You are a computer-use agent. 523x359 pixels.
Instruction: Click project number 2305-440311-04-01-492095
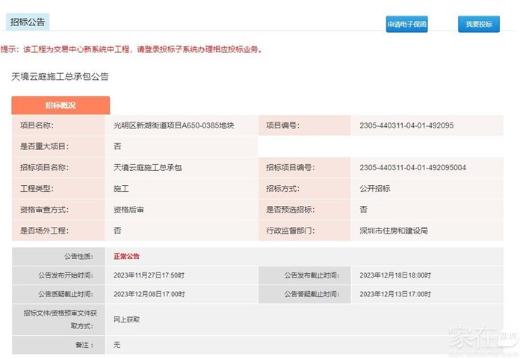pyautogui.click(x=406, y=125)
